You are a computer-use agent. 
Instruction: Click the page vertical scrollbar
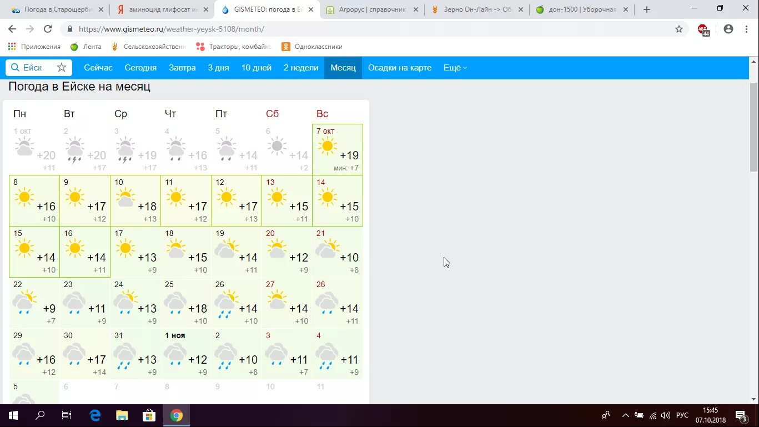click(x=753, y=128)
